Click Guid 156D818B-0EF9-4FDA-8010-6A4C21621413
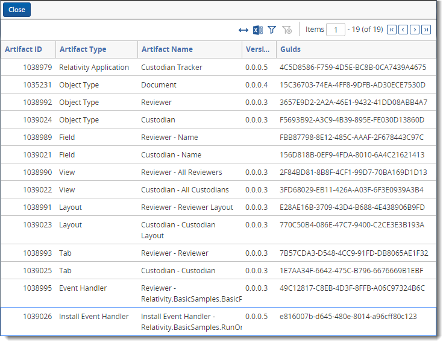This screenshot has height=345, width=446. click(352, 155)
